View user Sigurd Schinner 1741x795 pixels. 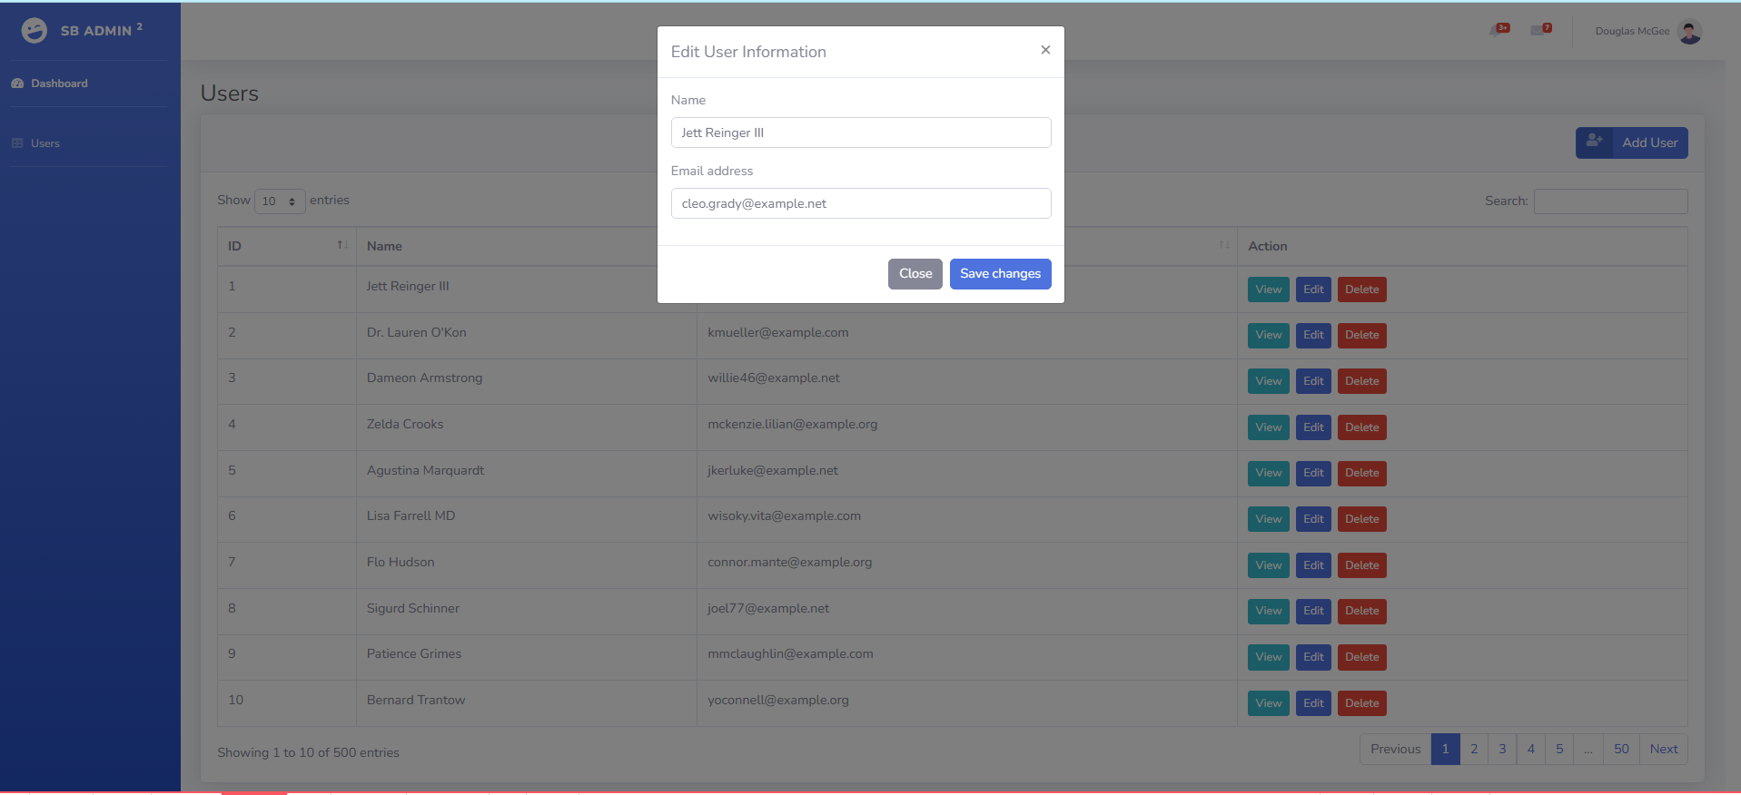point(1269,611)
